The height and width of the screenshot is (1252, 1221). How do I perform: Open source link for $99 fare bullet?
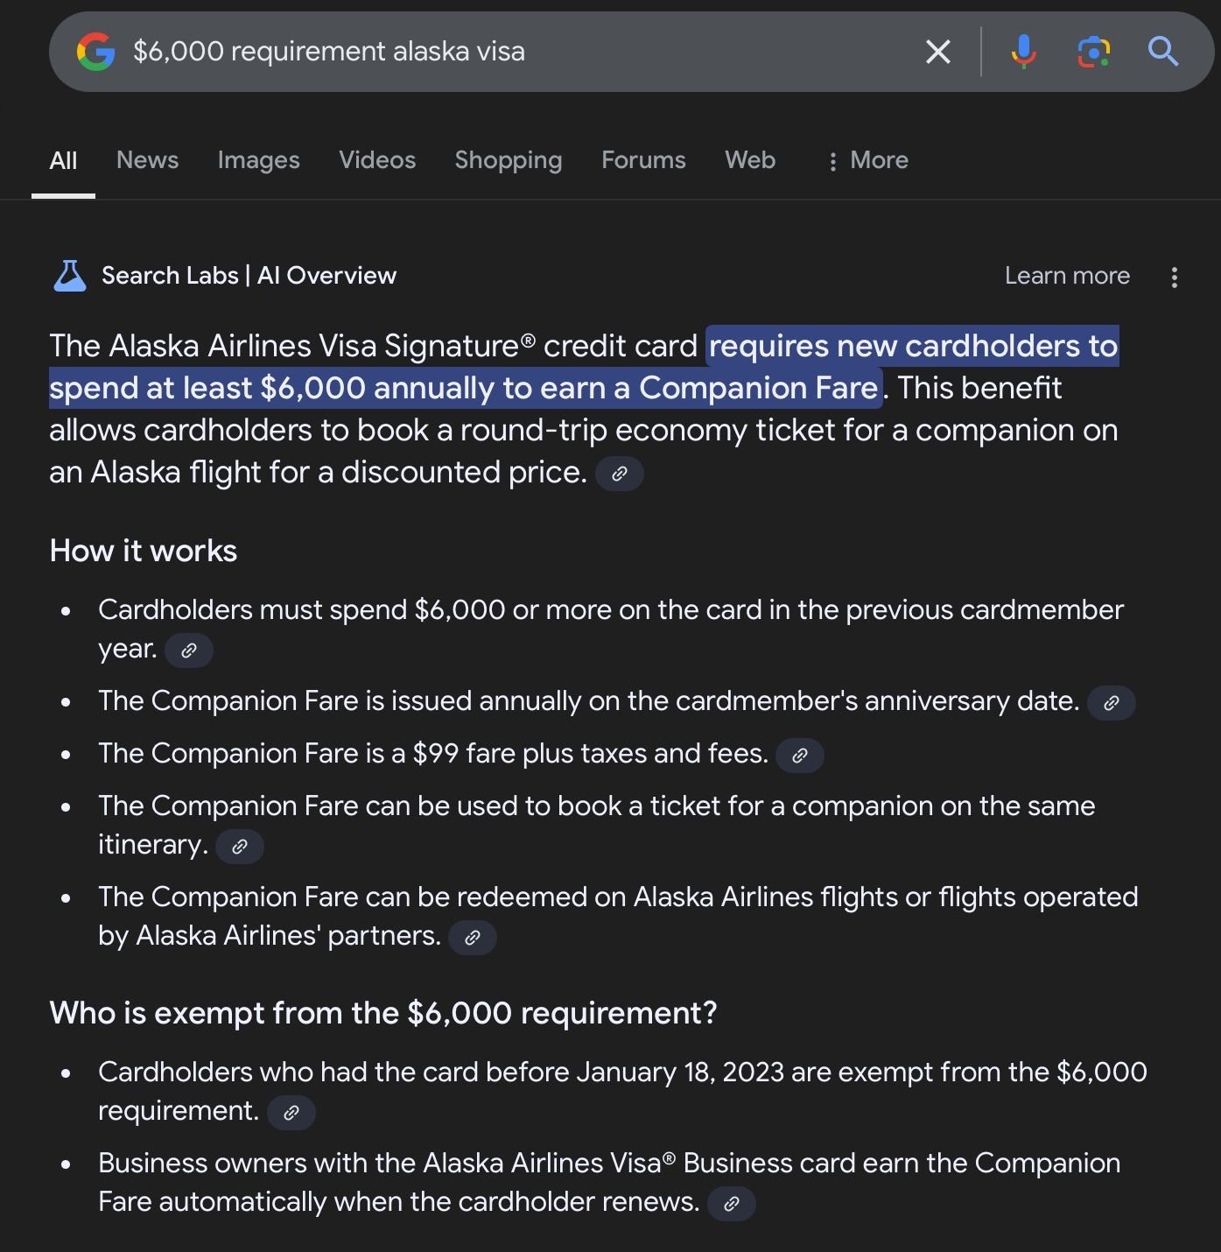coord(799,756)
